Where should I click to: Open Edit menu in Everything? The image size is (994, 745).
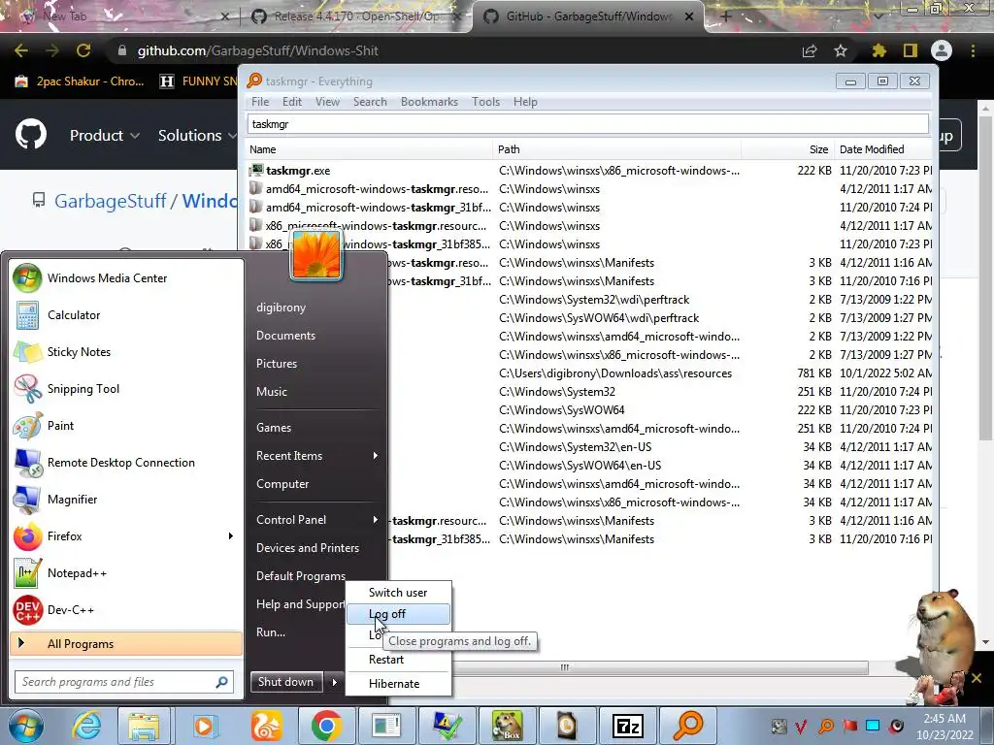coord(292,102)
